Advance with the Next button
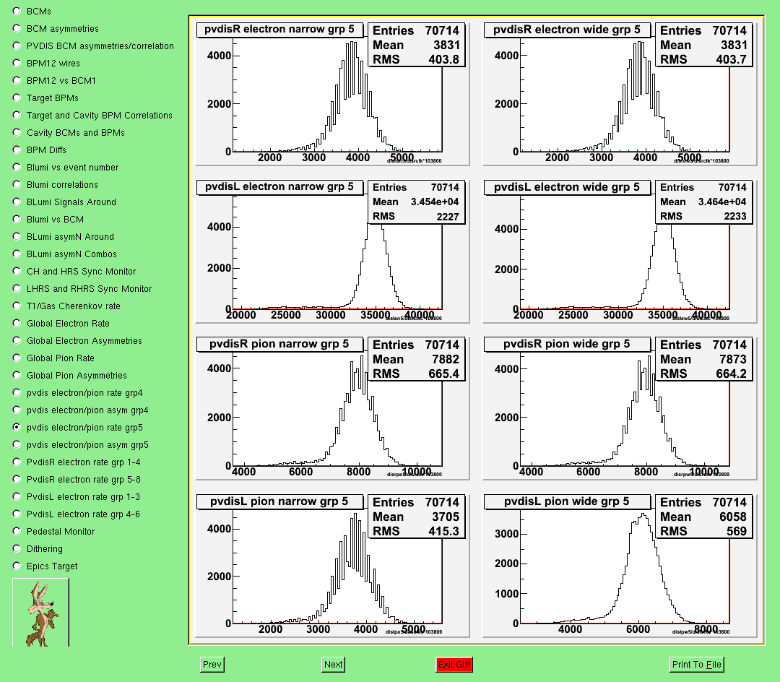Screen dimensions: 780x682 pos(333,665)
